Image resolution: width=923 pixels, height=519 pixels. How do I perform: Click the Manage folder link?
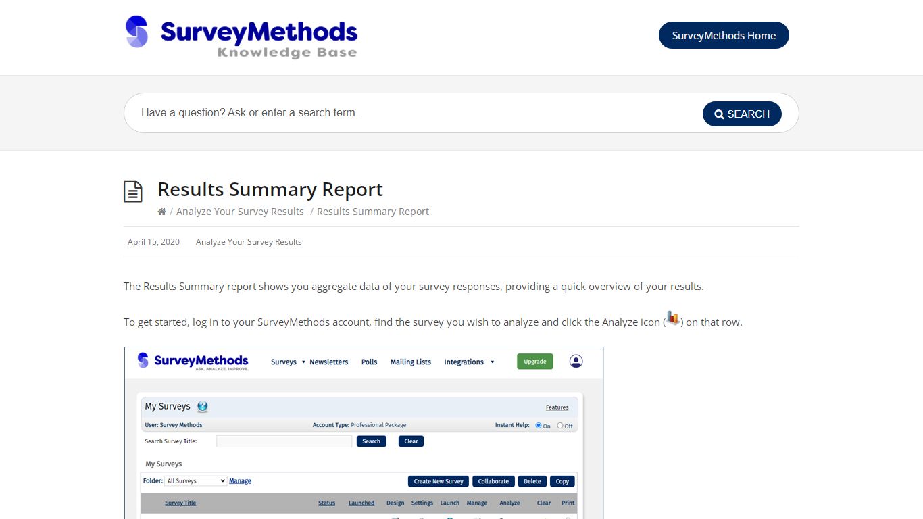240,481
